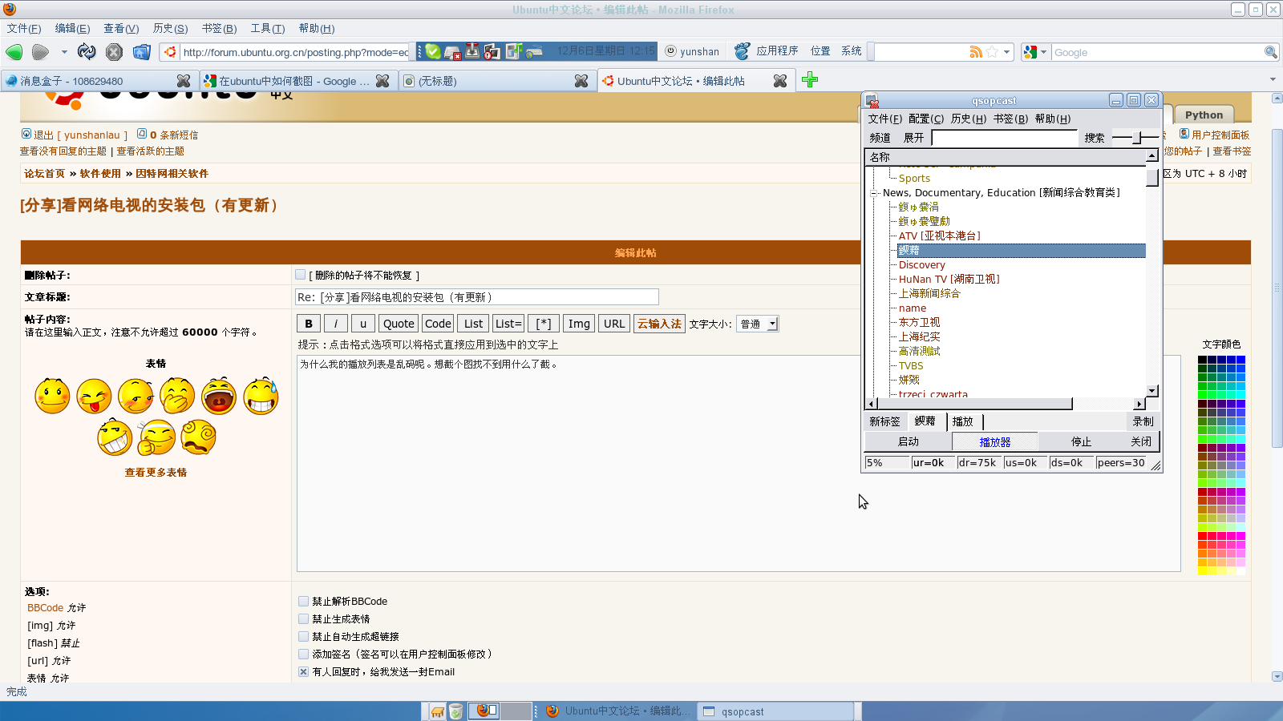Open the 工具(T) menu in Firefox
Screen dimensions: 1283x721
[x=268, y=28]
